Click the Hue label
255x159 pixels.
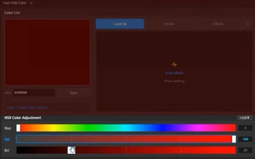[8, 128]
